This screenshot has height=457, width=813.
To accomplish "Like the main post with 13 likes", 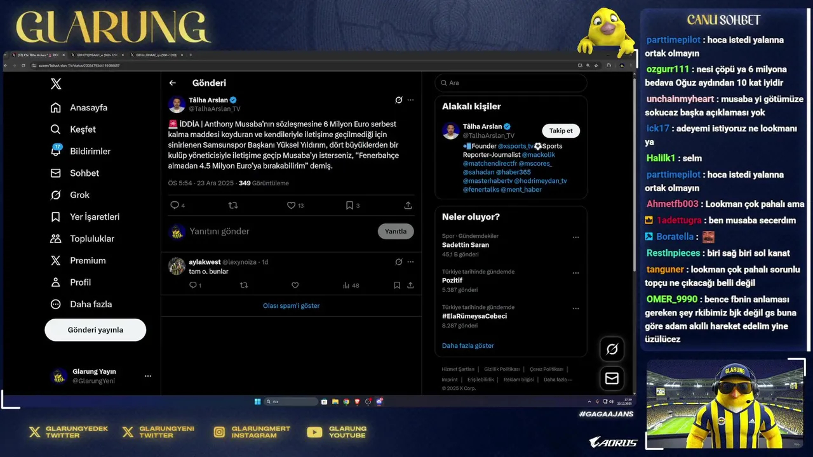I will 291,205.
